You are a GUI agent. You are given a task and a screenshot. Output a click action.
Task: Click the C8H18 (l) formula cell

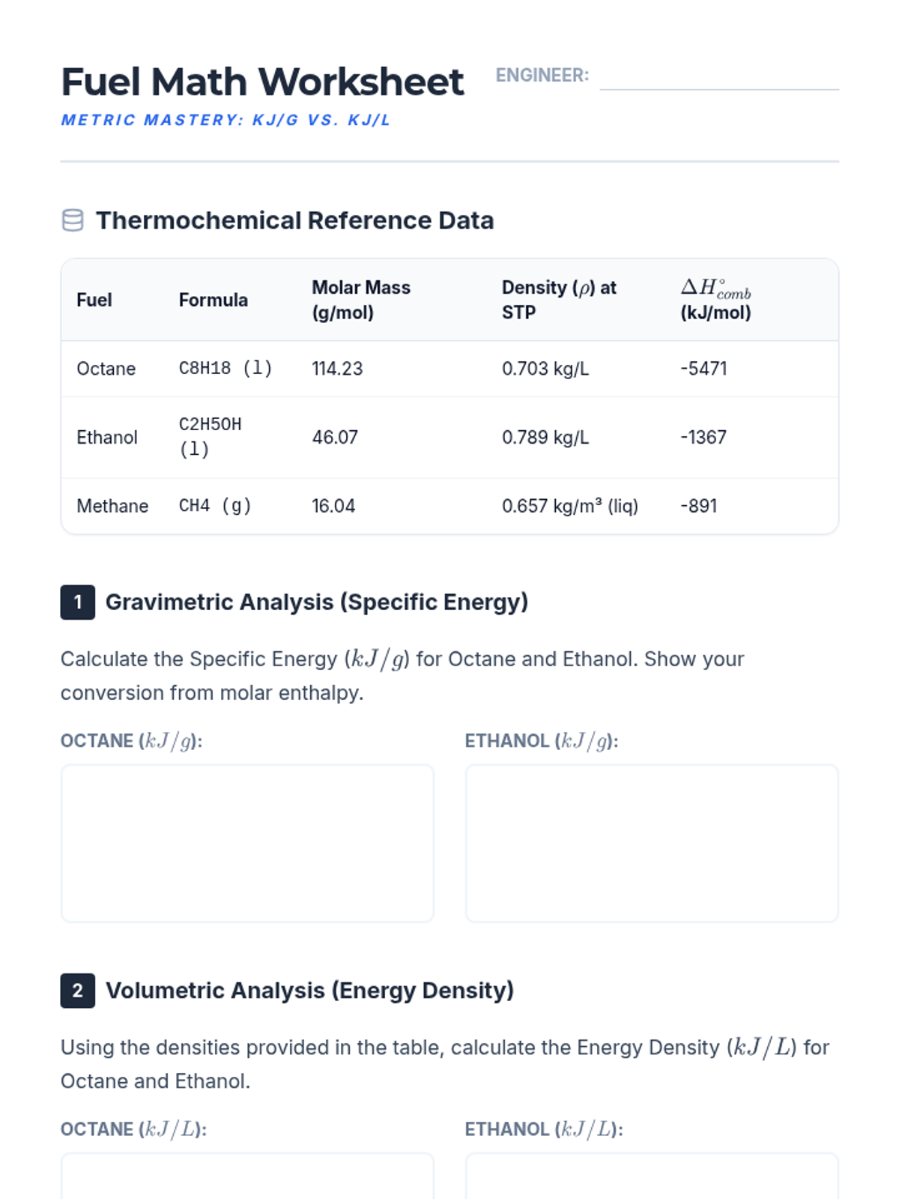point(225,369)
